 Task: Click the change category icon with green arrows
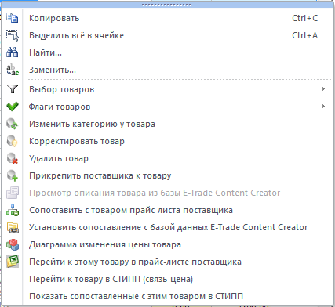pos(13,124)
